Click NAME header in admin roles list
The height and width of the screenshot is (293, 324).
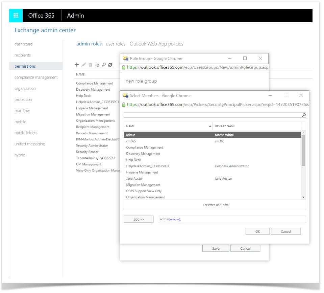pyautogui.click(x=80, y=74)
